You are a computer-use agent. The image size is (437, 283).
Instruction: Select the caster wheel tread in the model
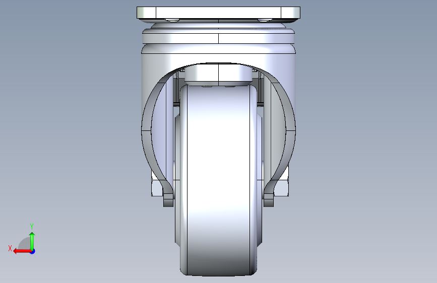tap(219, 181)
